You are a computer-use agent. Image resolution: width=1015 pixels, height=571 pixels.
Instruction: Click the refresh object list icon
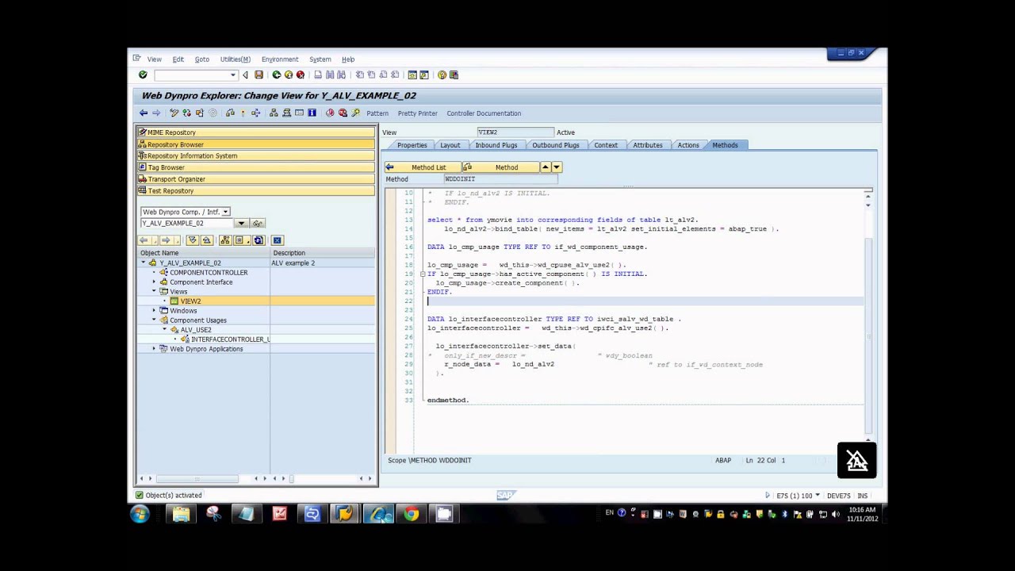[x=258, y=240]
